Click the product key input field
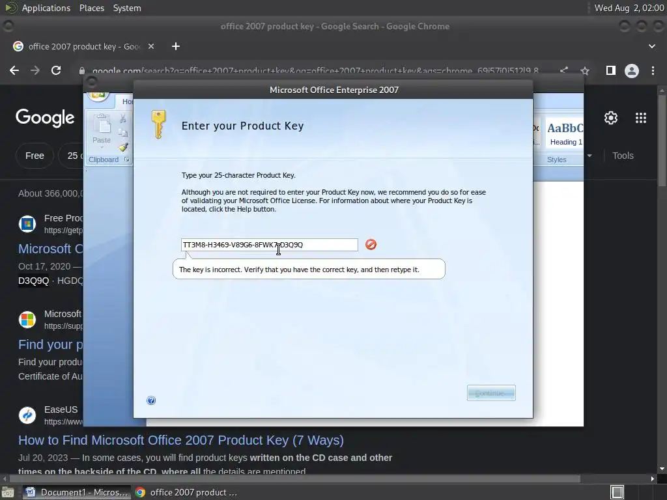The image size is (667, 500). click(x=269, y=245)
